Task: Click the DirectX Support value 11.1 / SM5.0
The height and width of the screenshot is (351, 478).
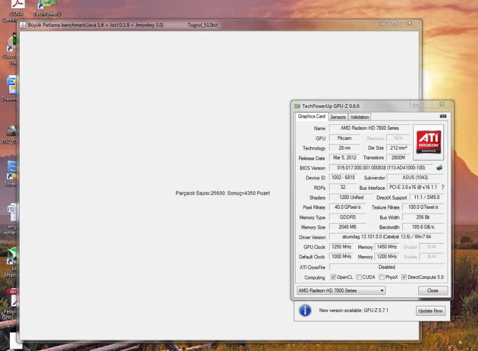Action: point(426,197)
